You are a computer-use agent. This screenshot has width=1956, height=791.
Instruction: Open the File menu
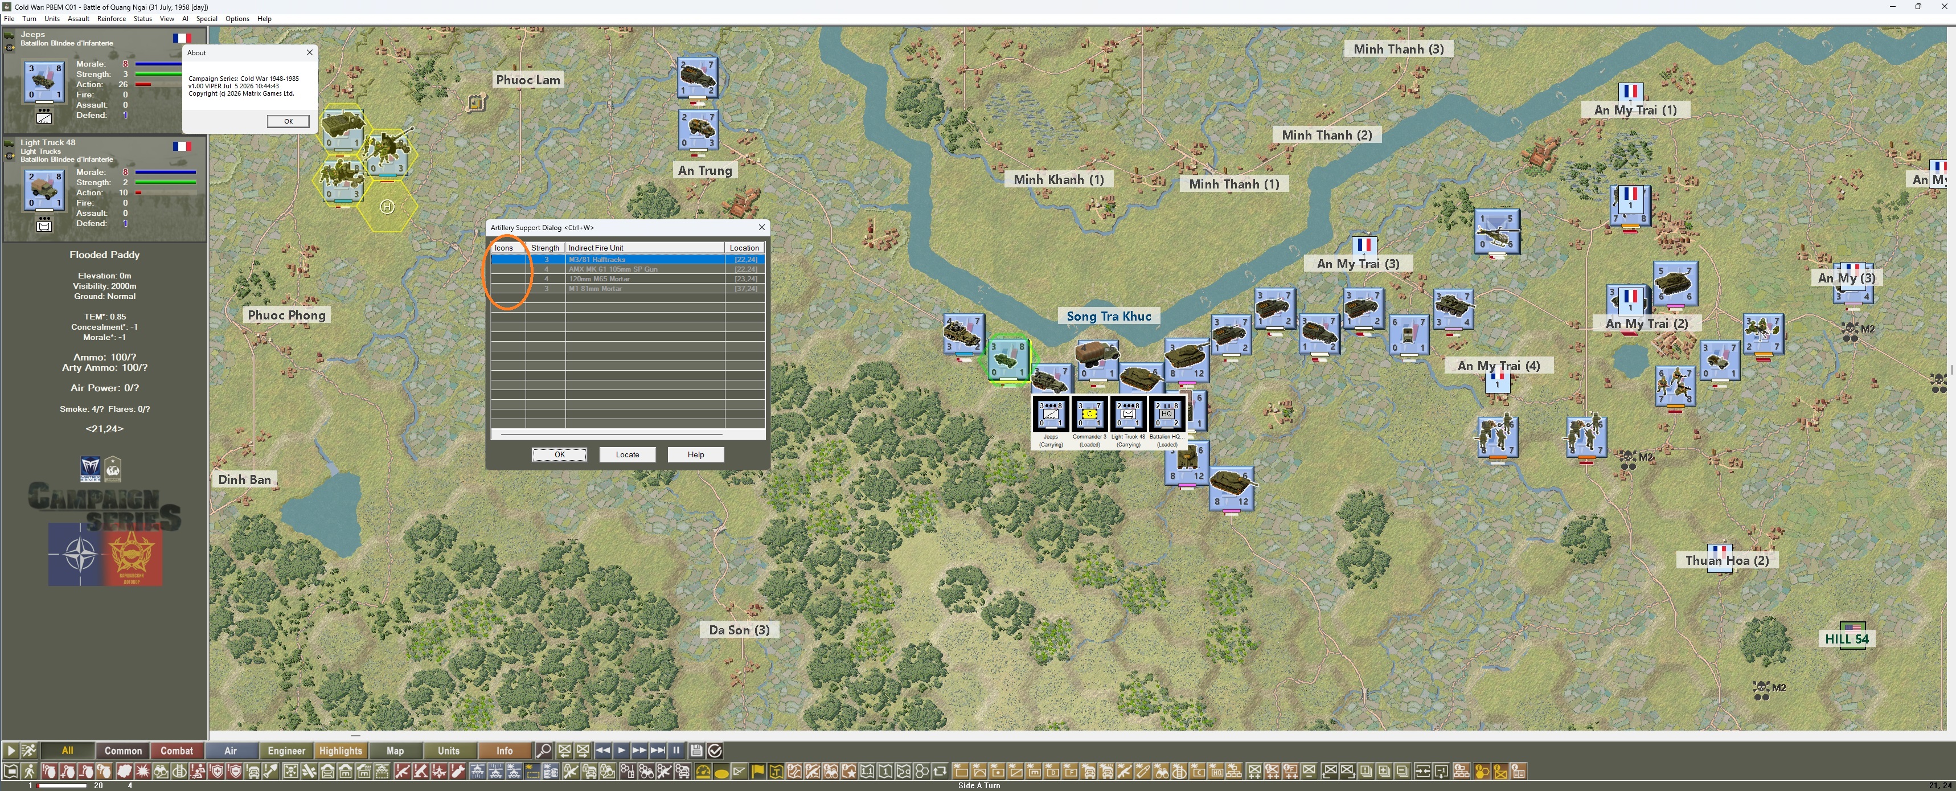coord(9,18)
